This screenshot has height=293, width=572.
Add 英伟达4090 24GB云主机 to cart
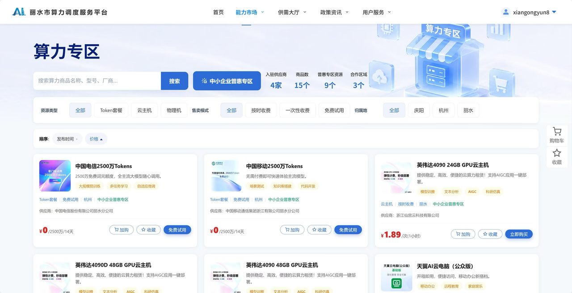[x=463, y=234]
